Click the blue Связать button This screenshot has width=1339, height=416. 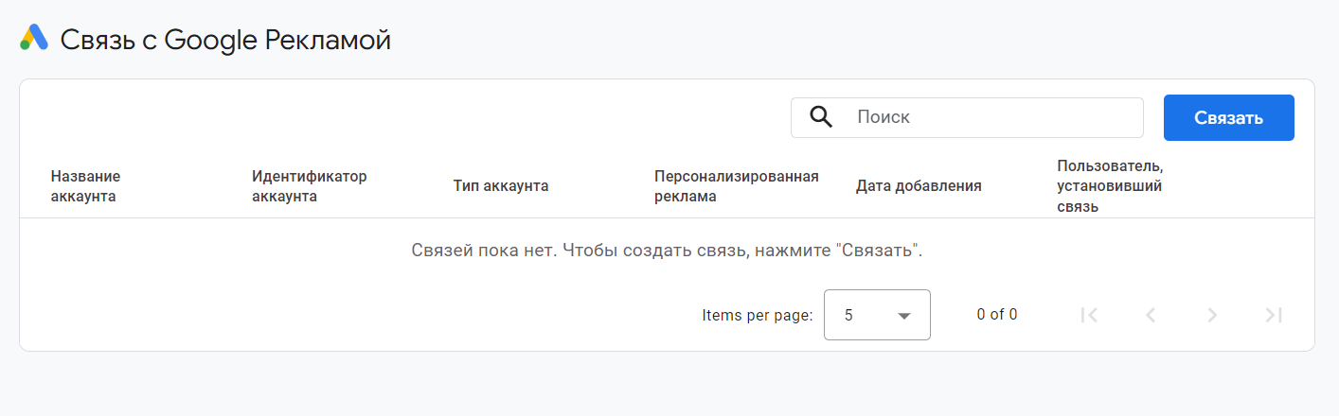tap(1229, 117)
